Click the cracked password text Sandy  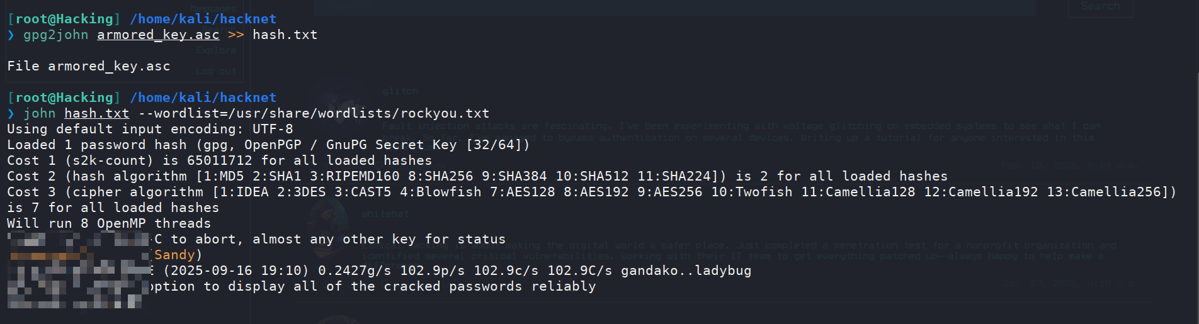[174, 255]
